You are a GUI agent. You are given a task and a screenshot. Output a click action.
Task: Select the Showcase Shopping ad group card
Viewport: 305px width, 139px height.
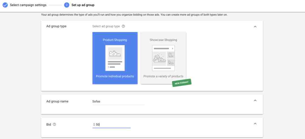click(164, 58)
